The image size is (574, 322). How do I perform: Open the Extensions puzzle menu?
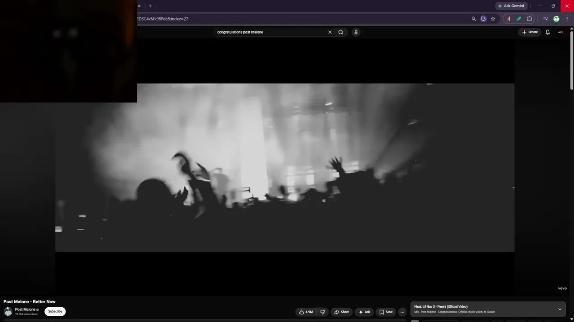[x=530, y=19]
